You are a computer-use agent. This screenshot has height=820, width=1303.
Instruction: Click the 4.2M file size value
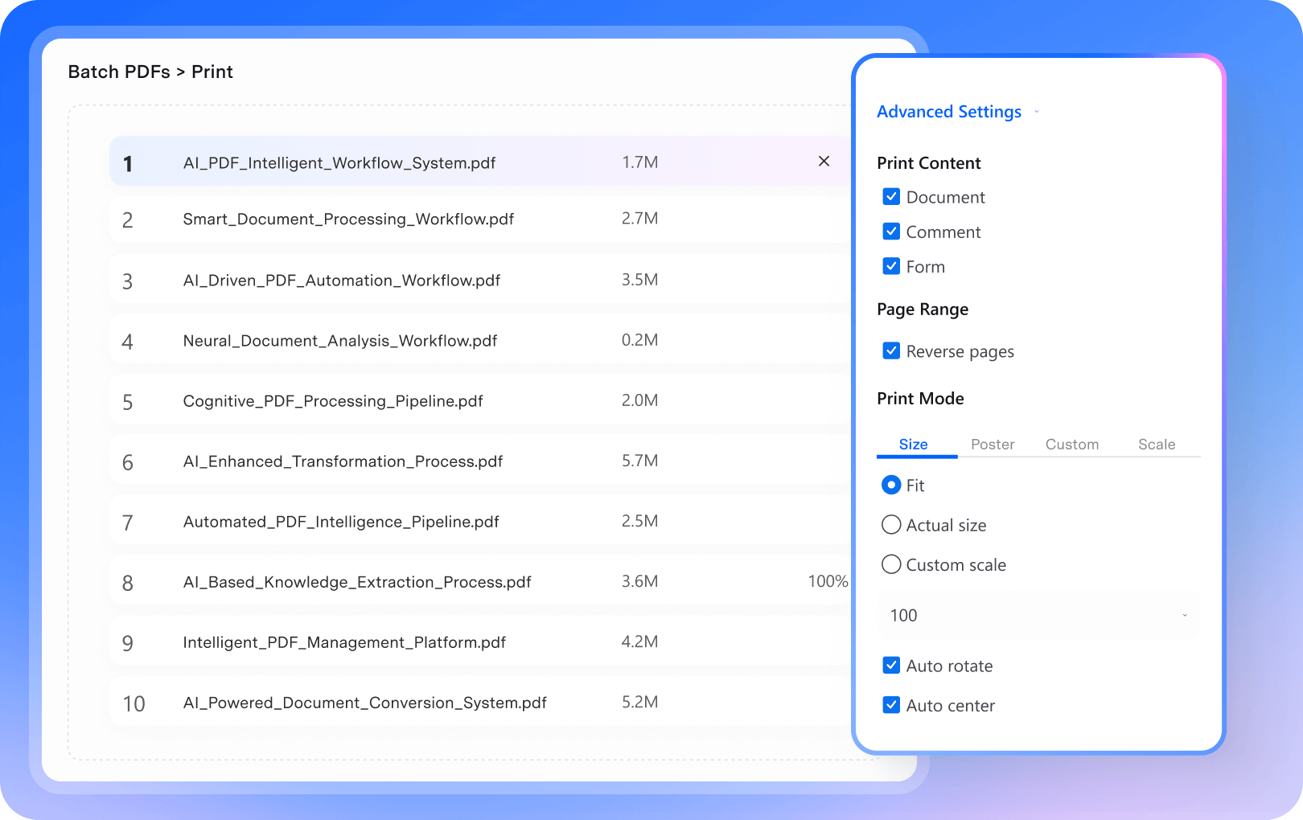pyautogui.click(x=639, y=642)
